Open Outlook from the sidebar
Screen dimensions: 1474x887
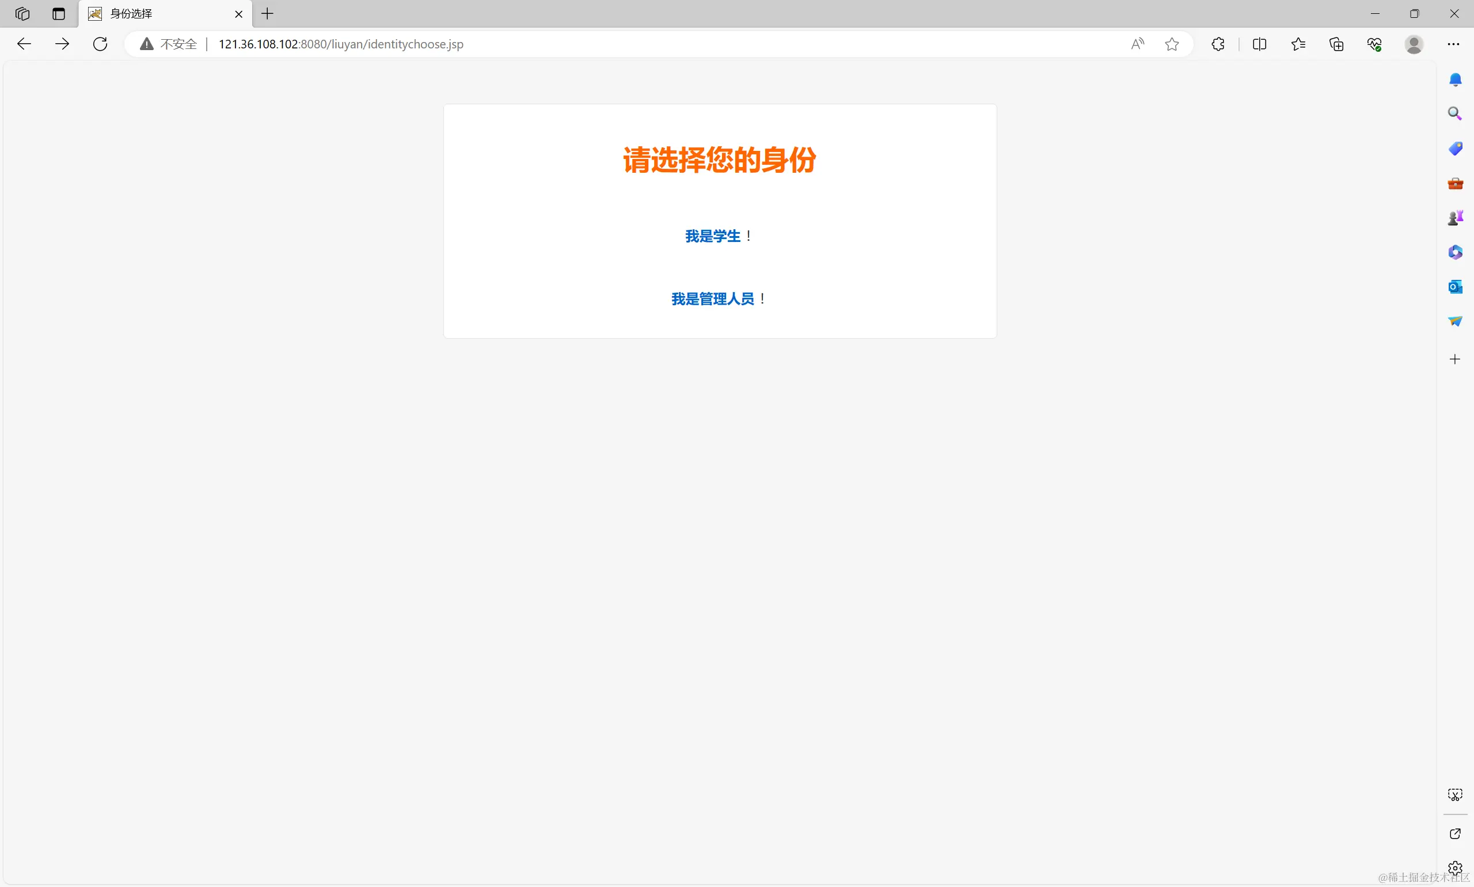pos(1454,287)
